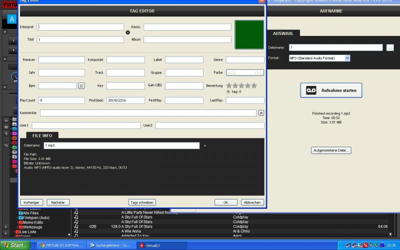Select the tag: 0 radio button
Screen dimensions: 400x250
point(228,91)
